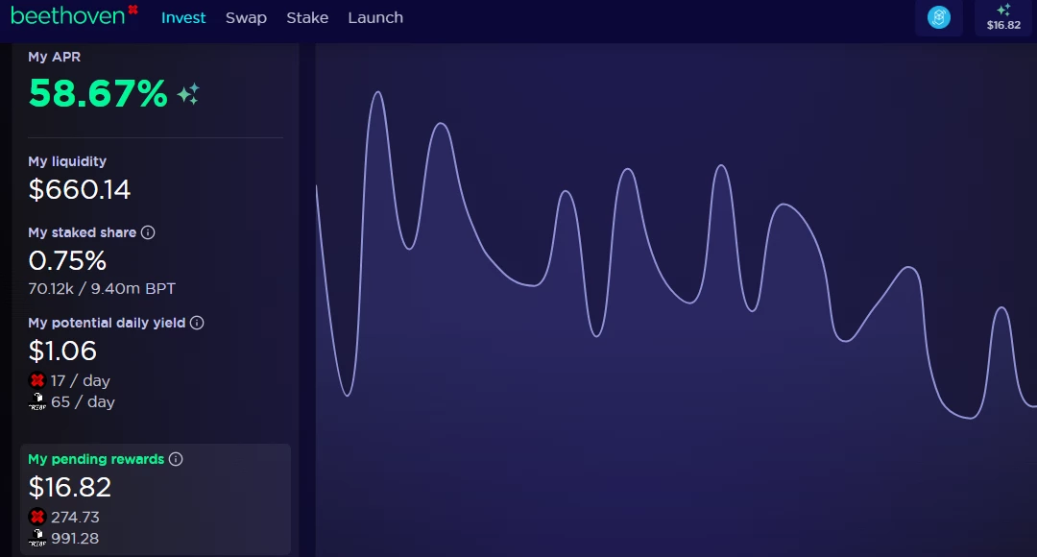
Task: Navigate to the Launch section
Action: point(375,18)
